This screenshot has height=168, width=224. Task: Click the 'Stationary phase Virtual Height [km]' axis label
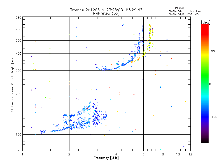pos(12,84)
